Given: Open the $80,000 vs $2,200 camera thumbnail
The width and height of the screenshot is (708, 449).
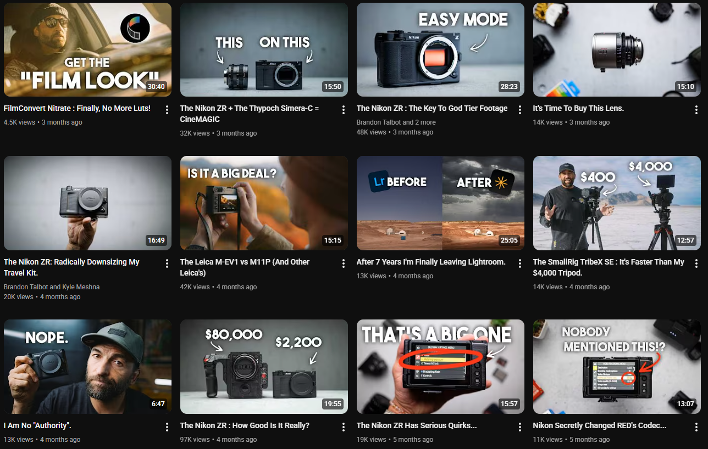Looking at the screenshot, I should tap(264, 366).
